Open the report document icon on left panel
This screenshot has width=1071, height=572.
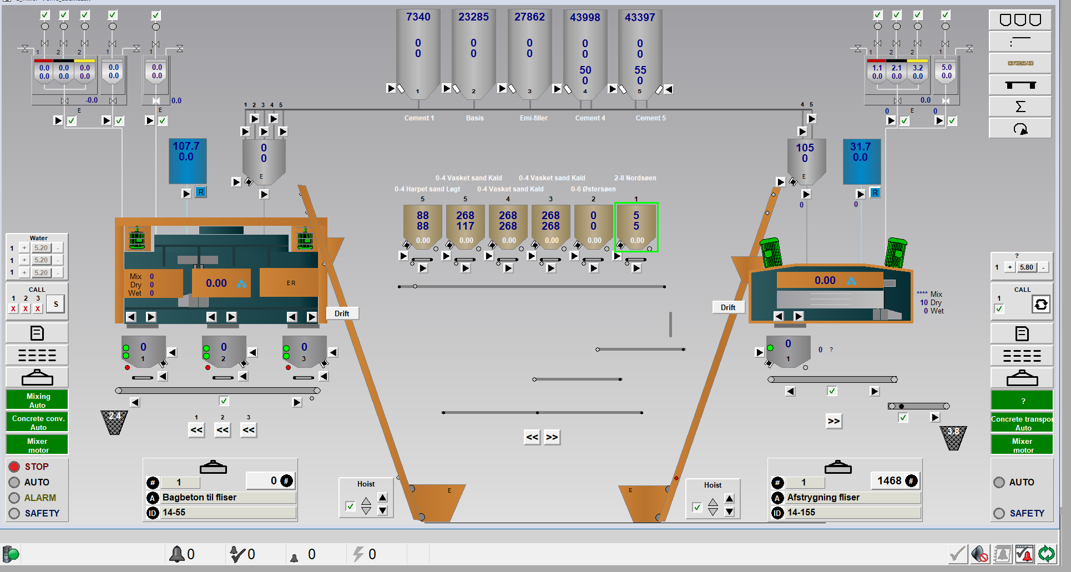click(37, 333)
